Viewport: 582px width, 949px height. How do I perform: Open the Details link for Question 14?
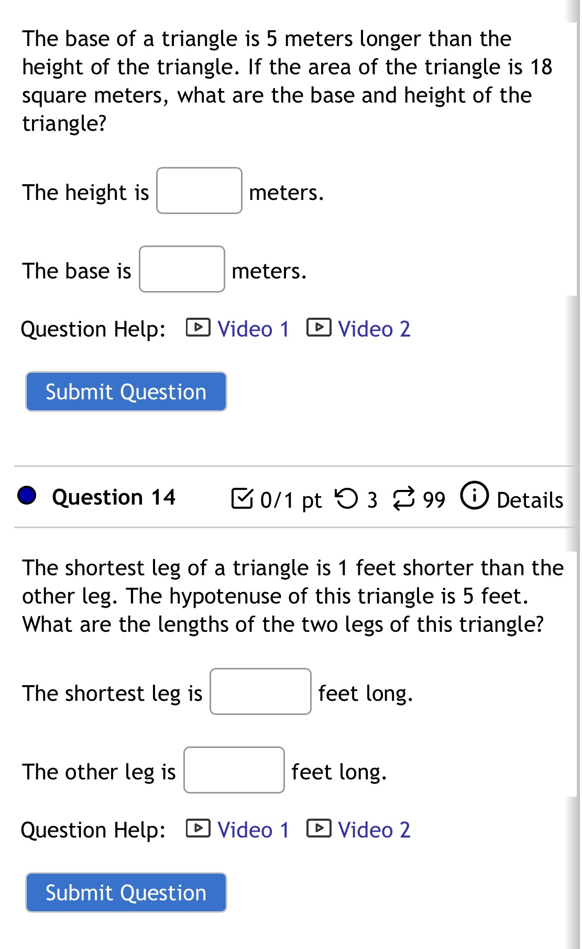pos(529,499)
